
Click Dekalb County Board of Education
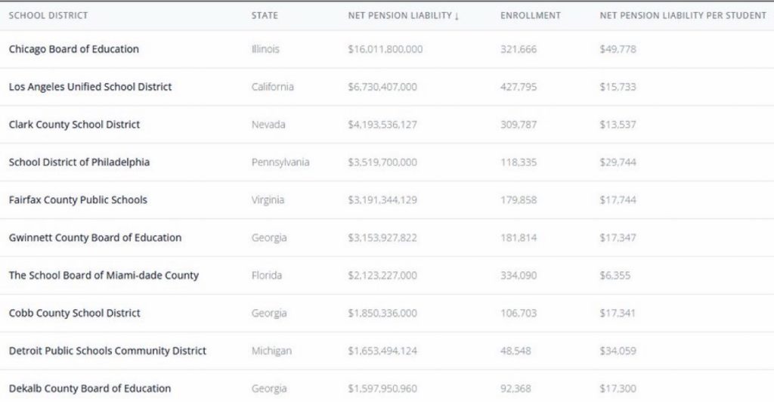pos(90,388)
